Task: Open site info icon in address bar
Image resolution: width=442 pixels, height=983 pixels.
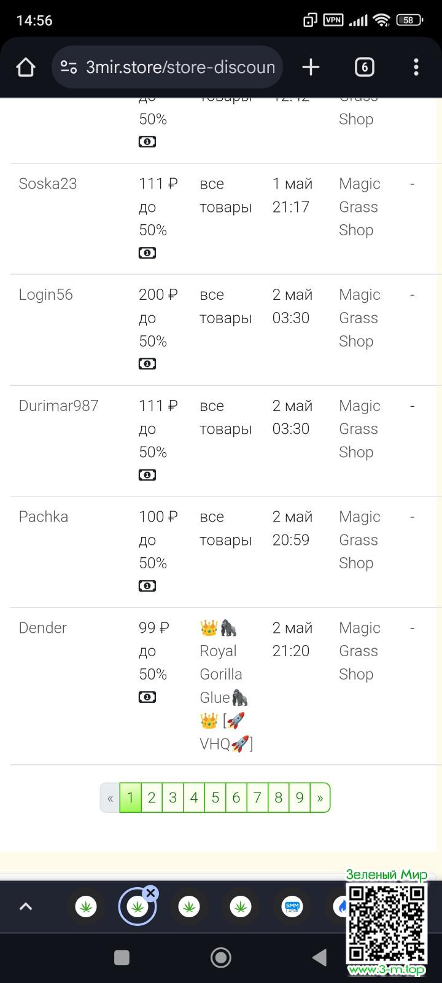Action: [x=69, y=67]
